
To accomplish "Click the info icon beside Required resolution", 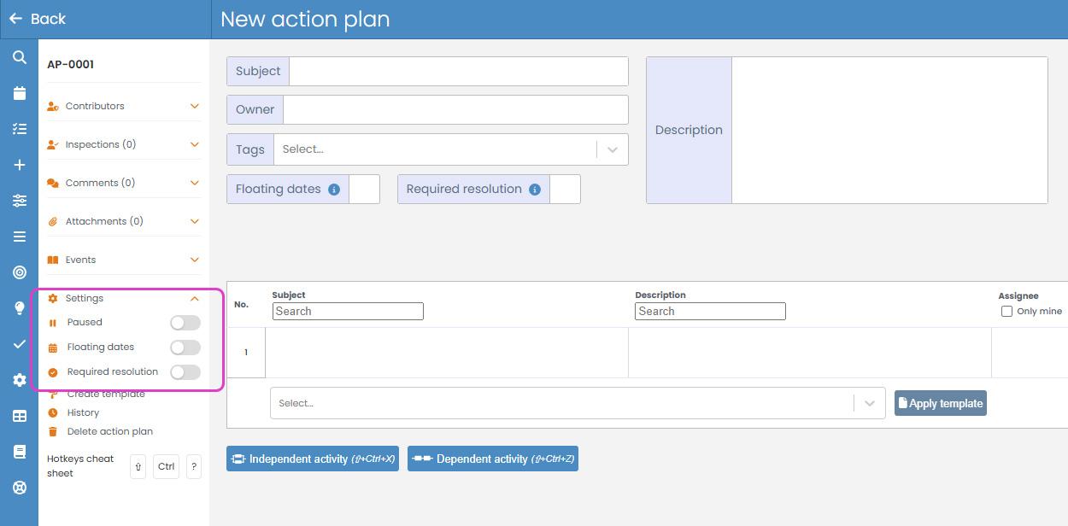I will pos(535,190).
